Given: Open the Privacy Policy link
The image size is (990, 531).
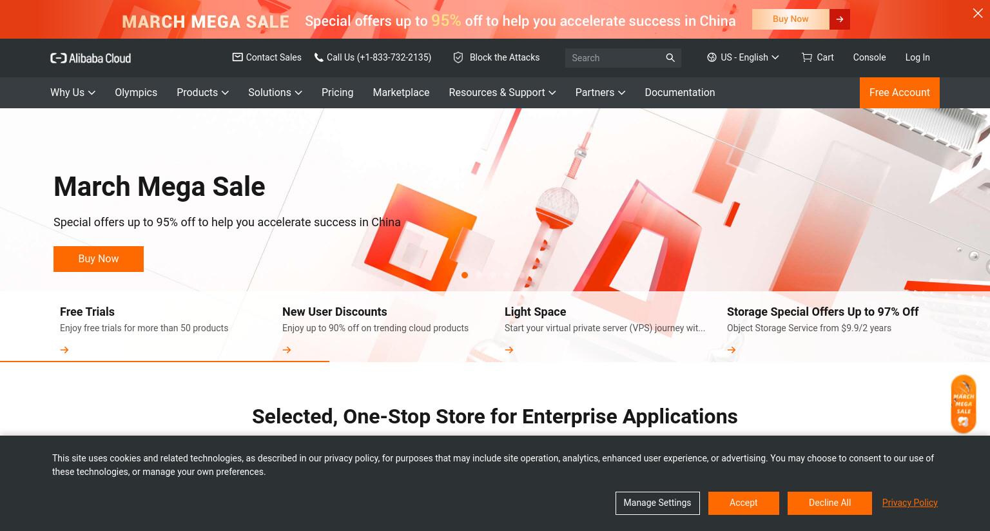Looking at the screenshot, I should [x=909, y=503].
